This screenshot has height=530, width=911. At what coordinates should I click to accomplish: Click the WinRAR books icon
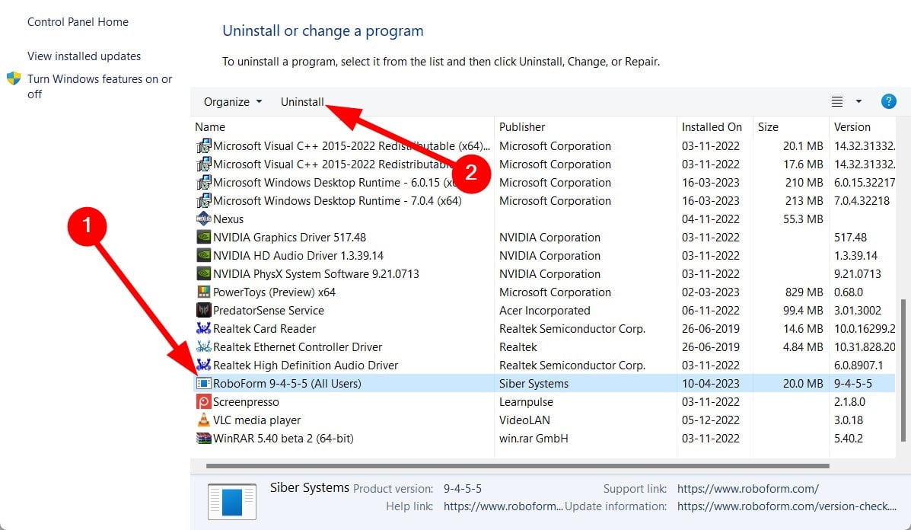203,438
